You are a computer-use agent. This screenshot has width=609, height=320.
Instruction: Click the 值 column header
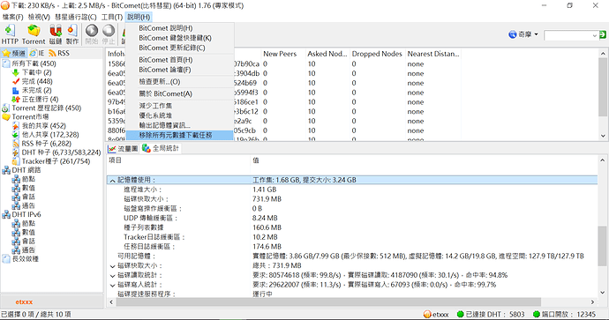click(x=424, y=160)
